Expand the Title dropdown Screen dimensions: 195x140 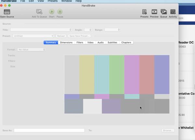41,30
